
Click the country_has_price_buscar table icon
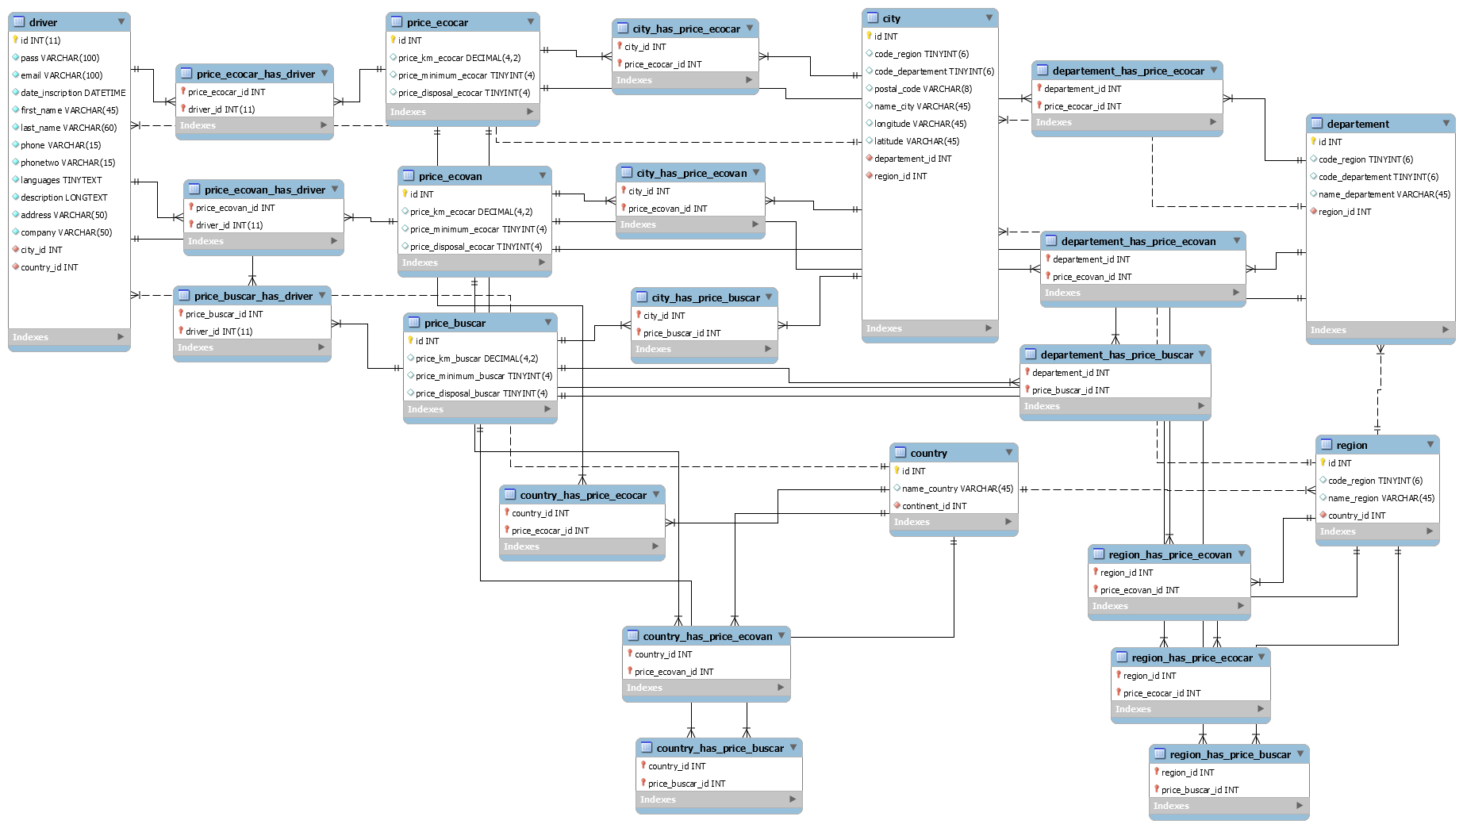point(647,748)
